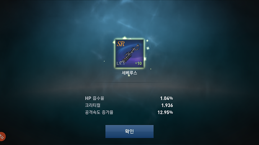Click the sparkle at item frame's lower-right edge
The width and height of the screenshot is (259, 145).
[145, 59]
